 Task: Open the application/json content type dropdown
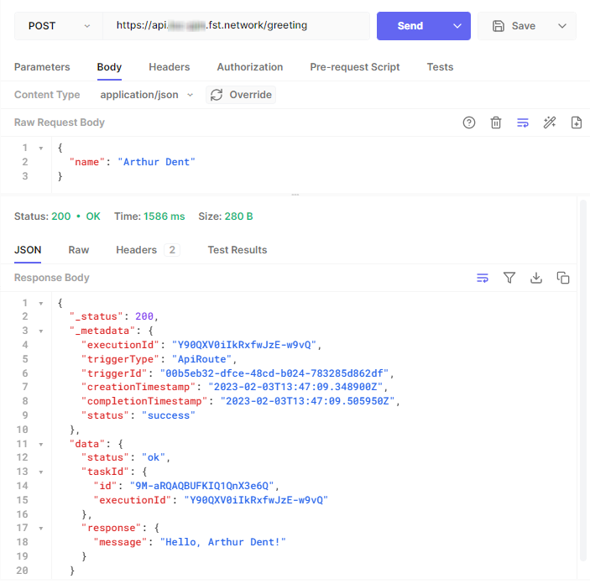(147, 95)
